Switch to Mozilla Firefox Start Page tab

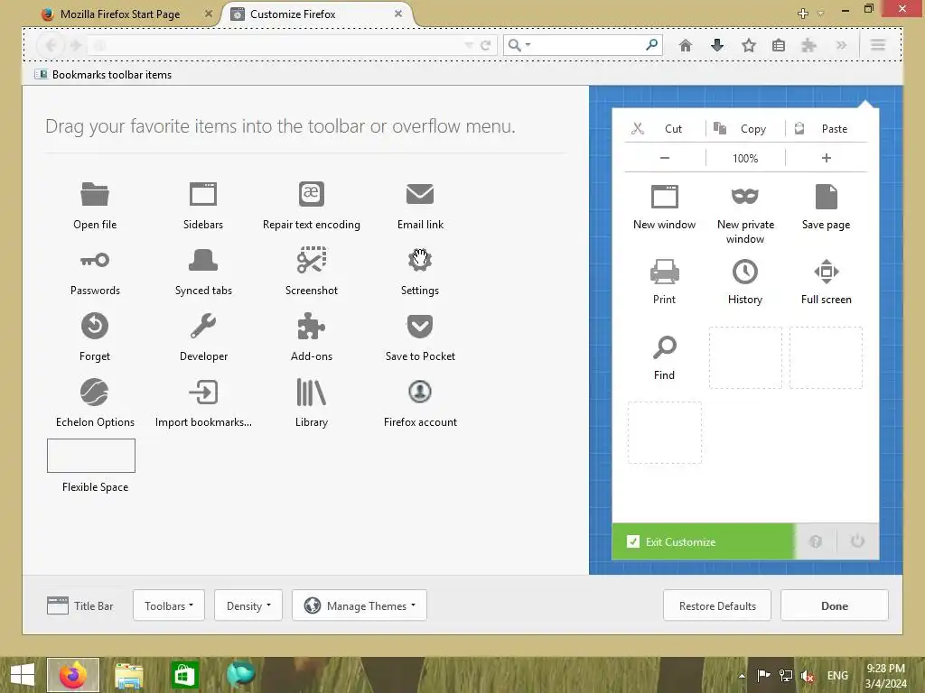coord(120,14)
